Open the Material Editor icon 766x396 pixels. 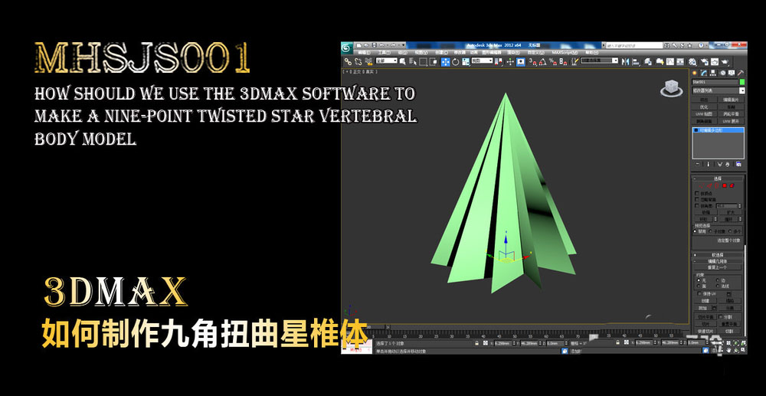pyautogui.click(x=692, y=61)
